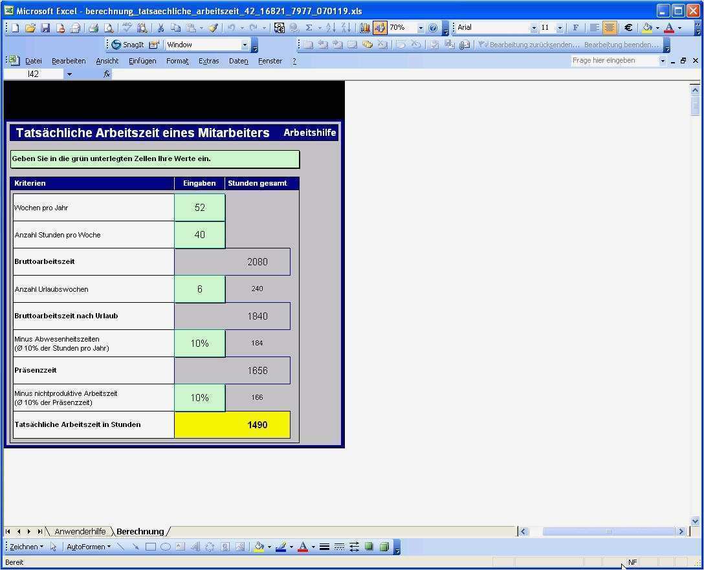Open the Datei menu

[x=34, y=61]
